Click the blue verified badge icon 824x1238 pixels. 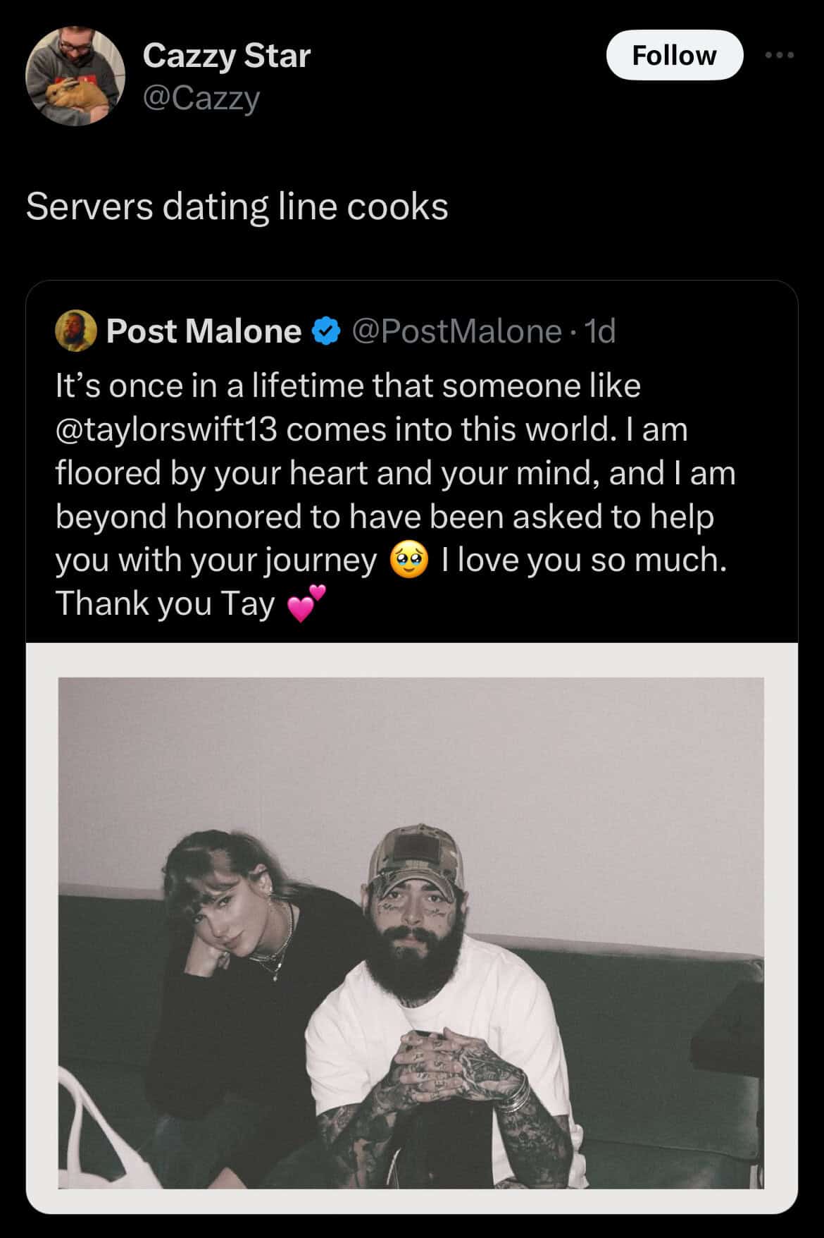coord(325,331)
